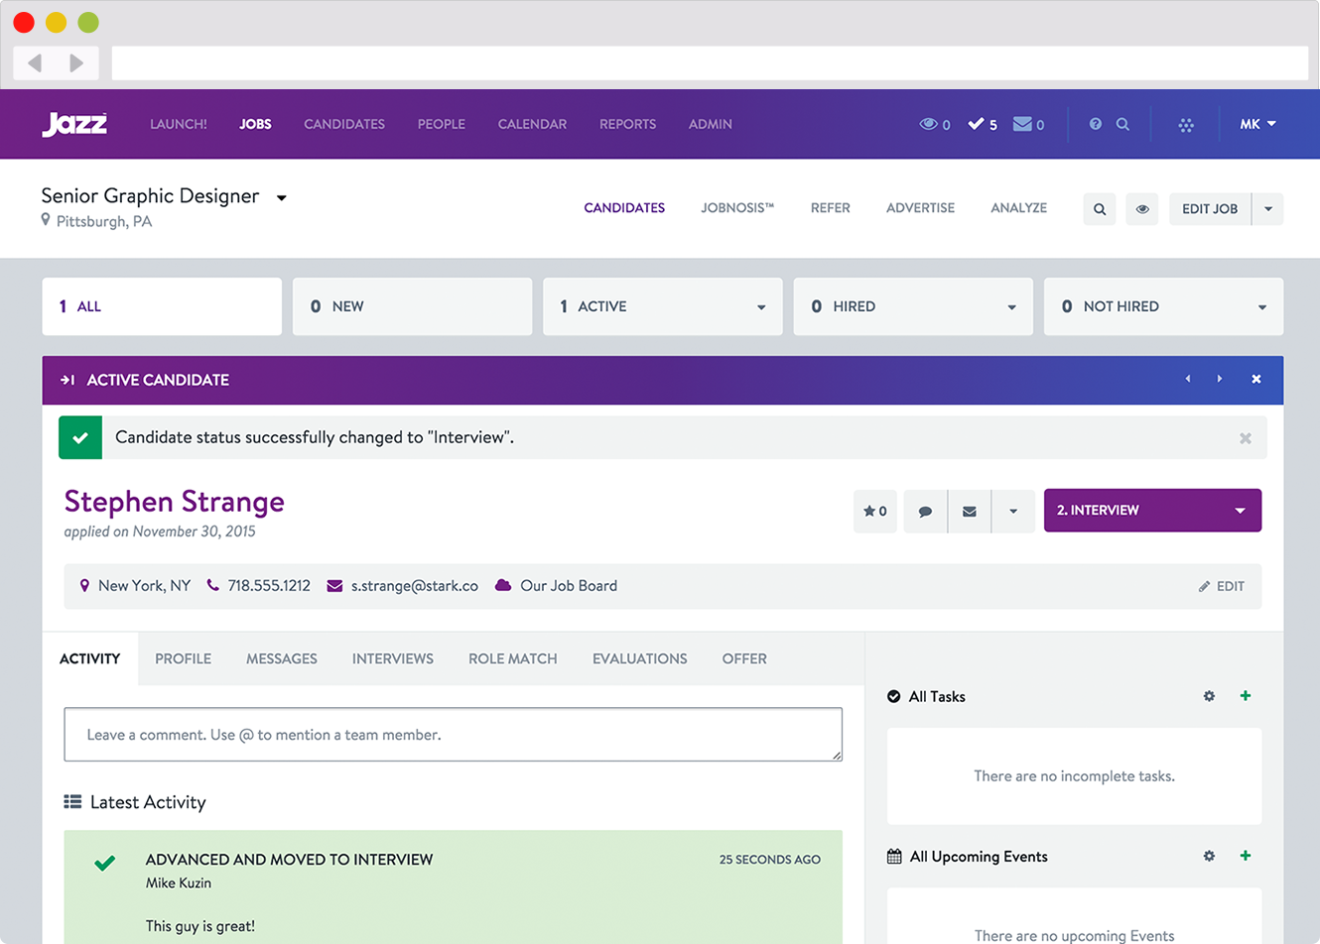The image size is (1320, 944).
Task: Open the mail inbox envelope in header
Action: click(1028, 124)
